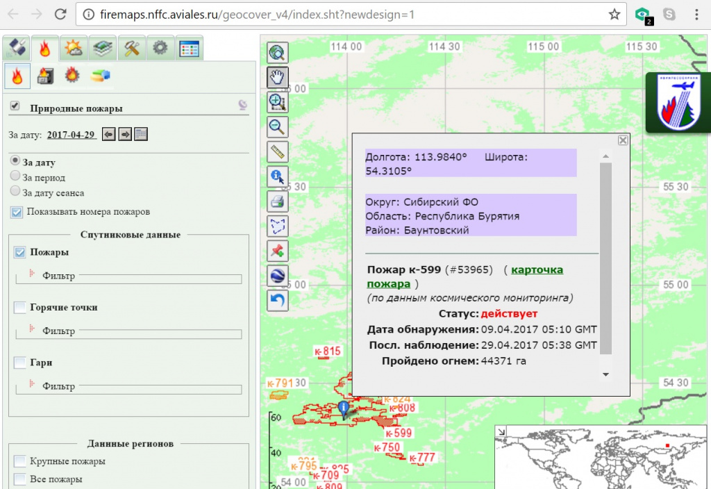Open the map layers tab

[x=103, y=48]
